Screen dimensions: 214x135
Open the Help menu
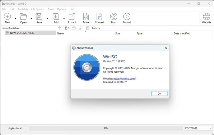pyautogui.click(x=72, y=9)
